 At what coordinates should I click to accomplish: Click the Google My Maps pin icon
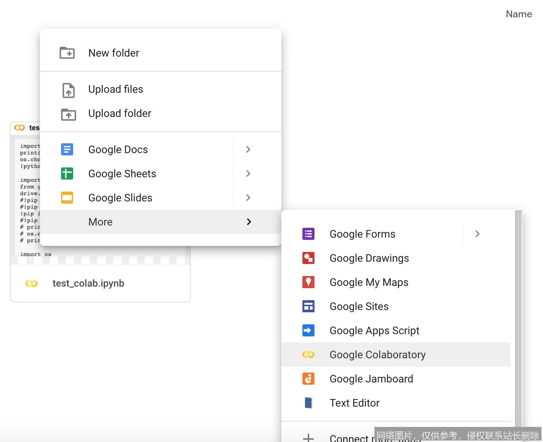[308, 282]
